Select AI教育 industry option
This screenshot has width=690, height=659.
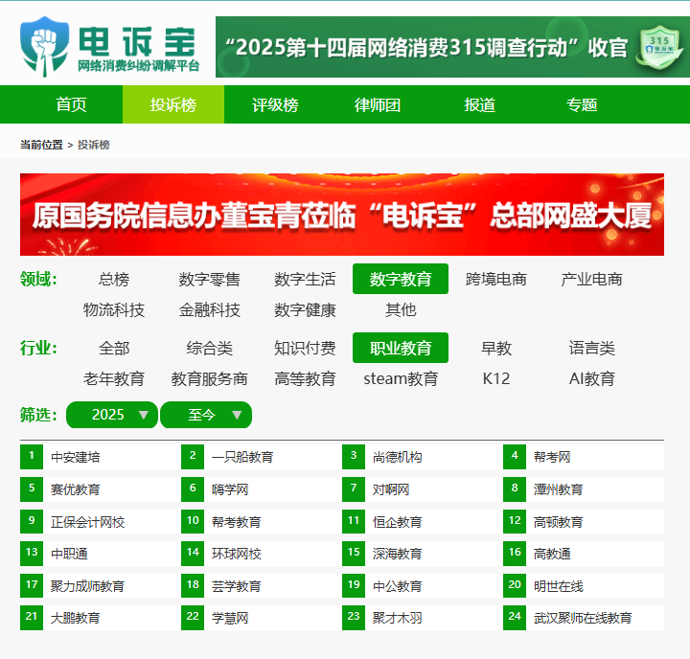click(591, 379)
